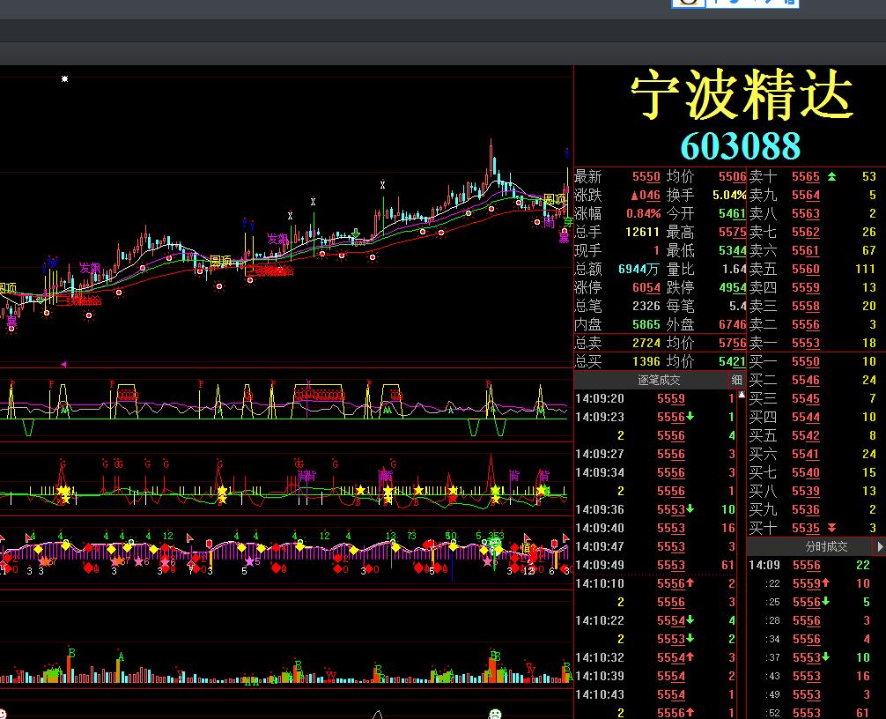This screenshot has height=719, width=886.
Task: Select the 卖九 ask price 5564
Action: pyautogui.click(x=805, y=196)
